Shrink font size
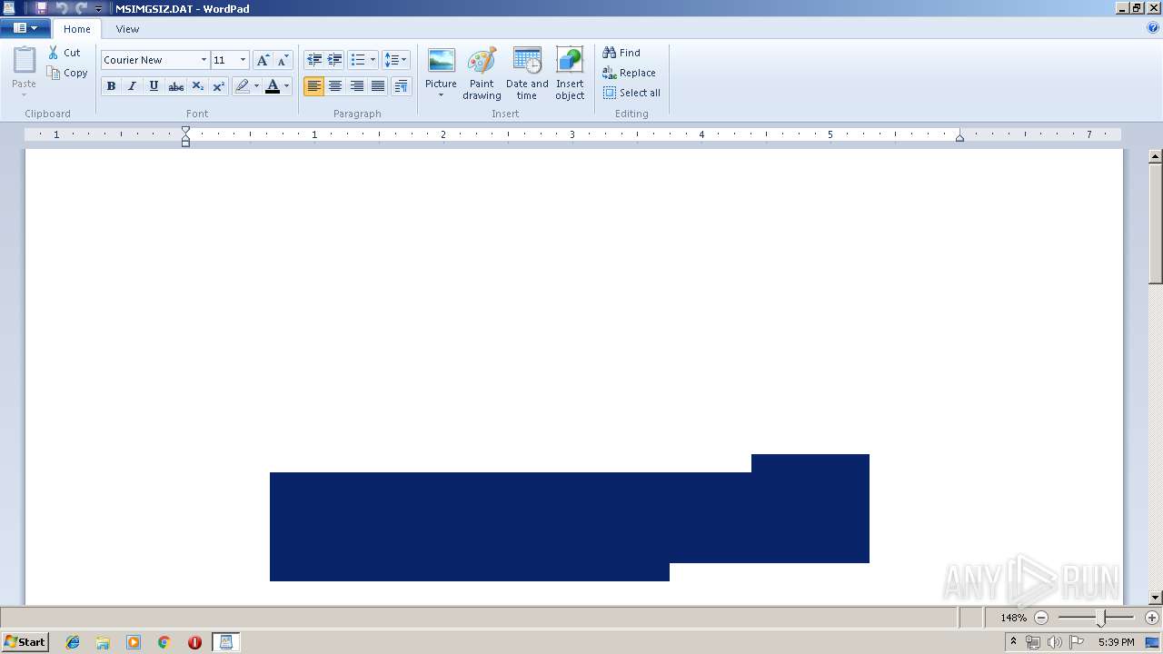This screenshot has width=1163, height=654. (x=283, y=60)
